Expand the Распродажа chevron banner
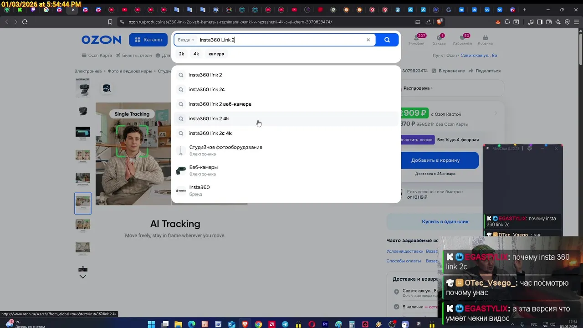 pos(432,88)
